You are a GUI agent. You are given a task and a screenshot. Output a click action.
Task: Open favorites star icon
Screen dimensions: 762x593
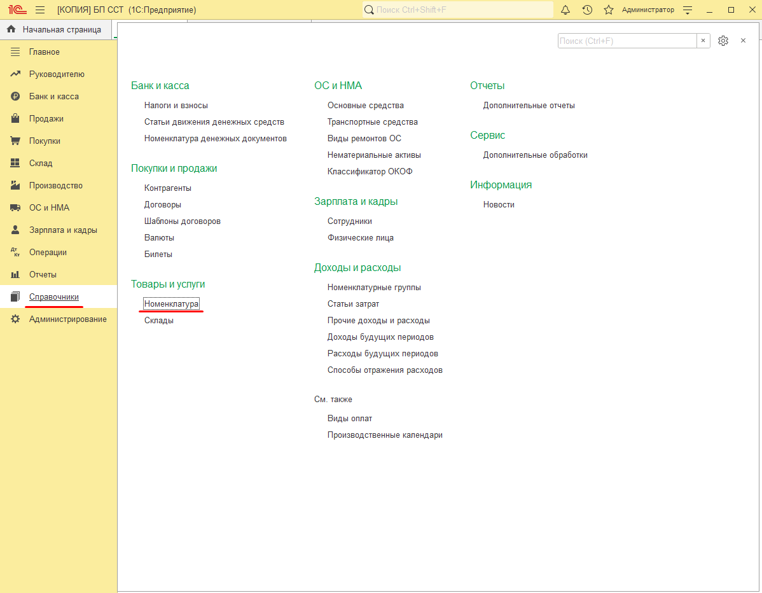(609, 10)
